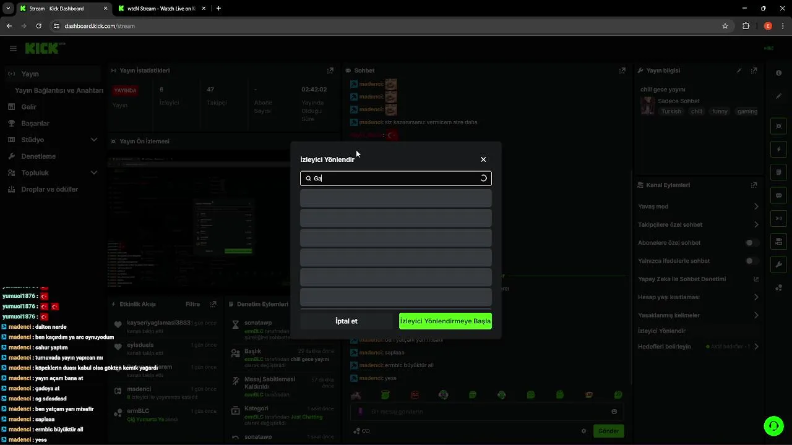Click kayseriyaglamasi3883 in activity feed
This screenshot has width=792, height=445.
pos(158,323)
